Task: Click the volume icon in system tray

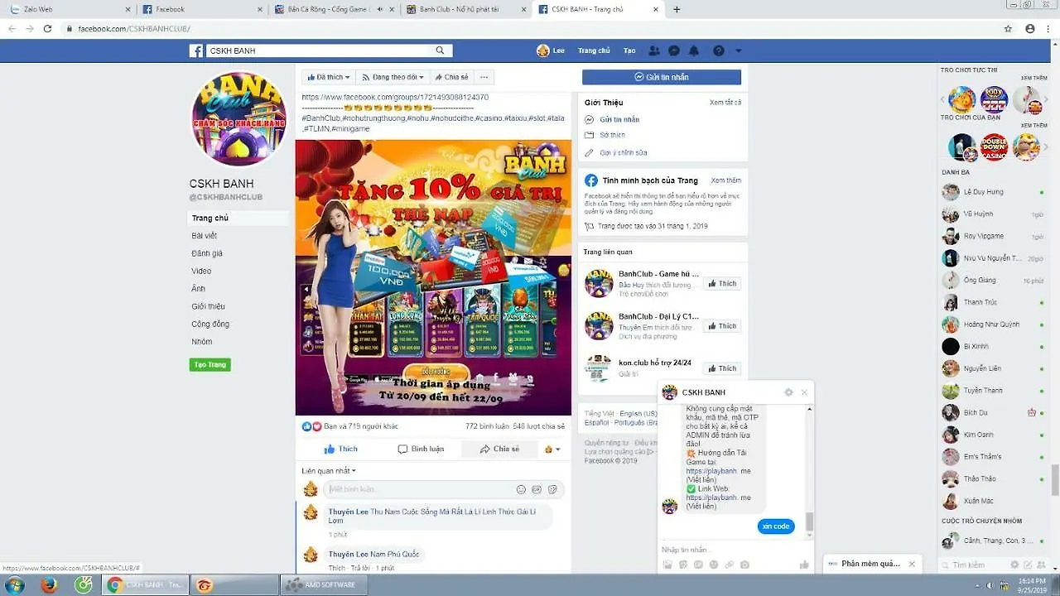Action: [990, 585]
